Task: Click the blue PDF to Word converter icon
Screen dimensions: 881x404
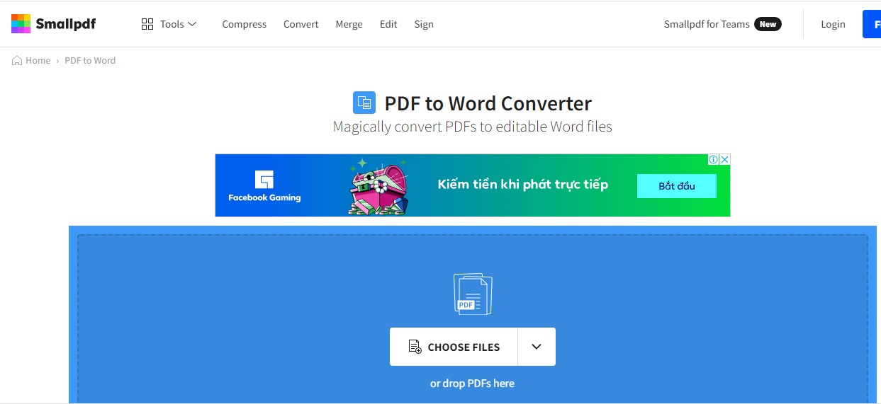Action: [x=364, y=103]
